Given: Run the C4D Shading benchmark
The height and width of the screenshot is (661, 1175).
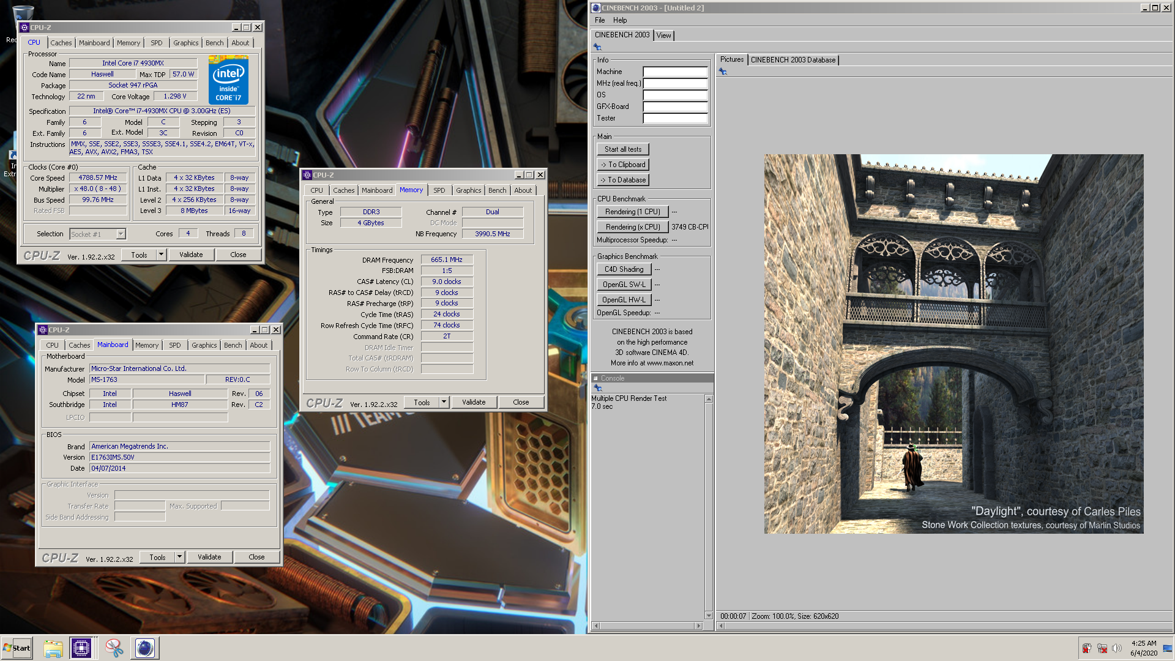Looking at the screenshot, I should tap(624, 269).
